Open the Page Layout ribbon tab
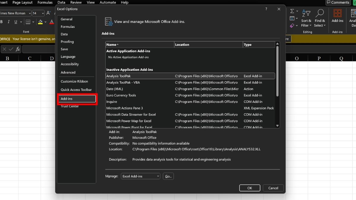This screenshot has height=200, width=356. click(23, 2)
